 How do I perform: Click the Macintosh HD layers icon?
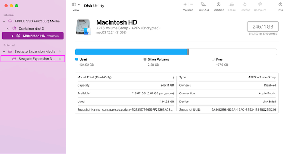coord(18,36)
